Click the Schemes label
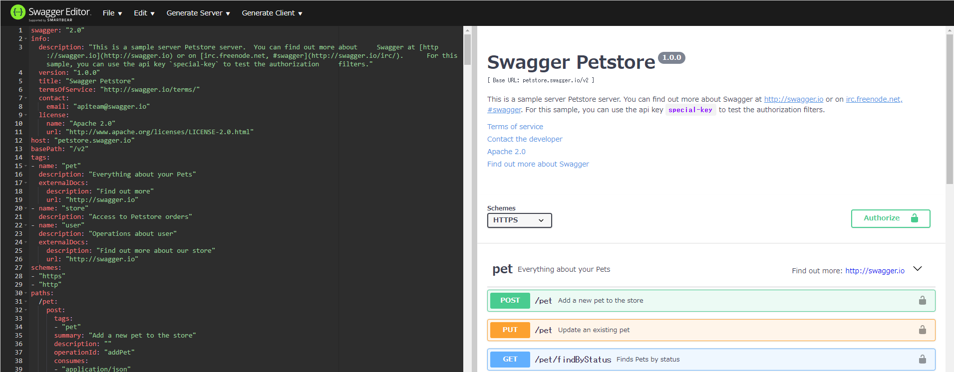This screenshot has height=372, width=954. [501, 208]
